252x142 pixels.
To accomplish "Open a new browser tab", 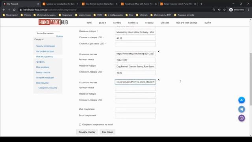I will coord(201,4).
